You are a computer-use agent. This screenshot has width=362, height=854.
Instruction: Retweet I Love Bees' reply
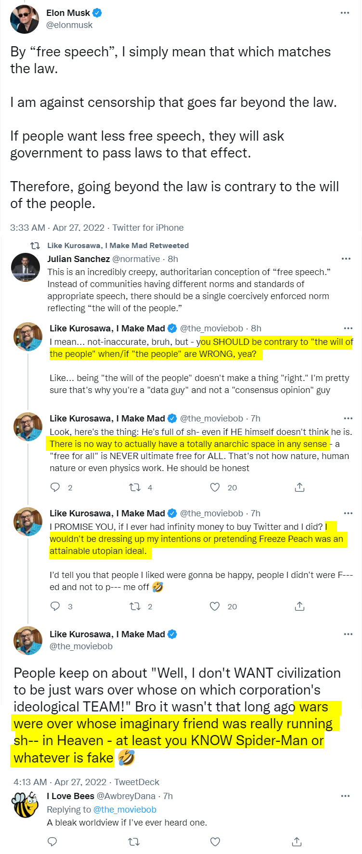click(x=134, y=841)
